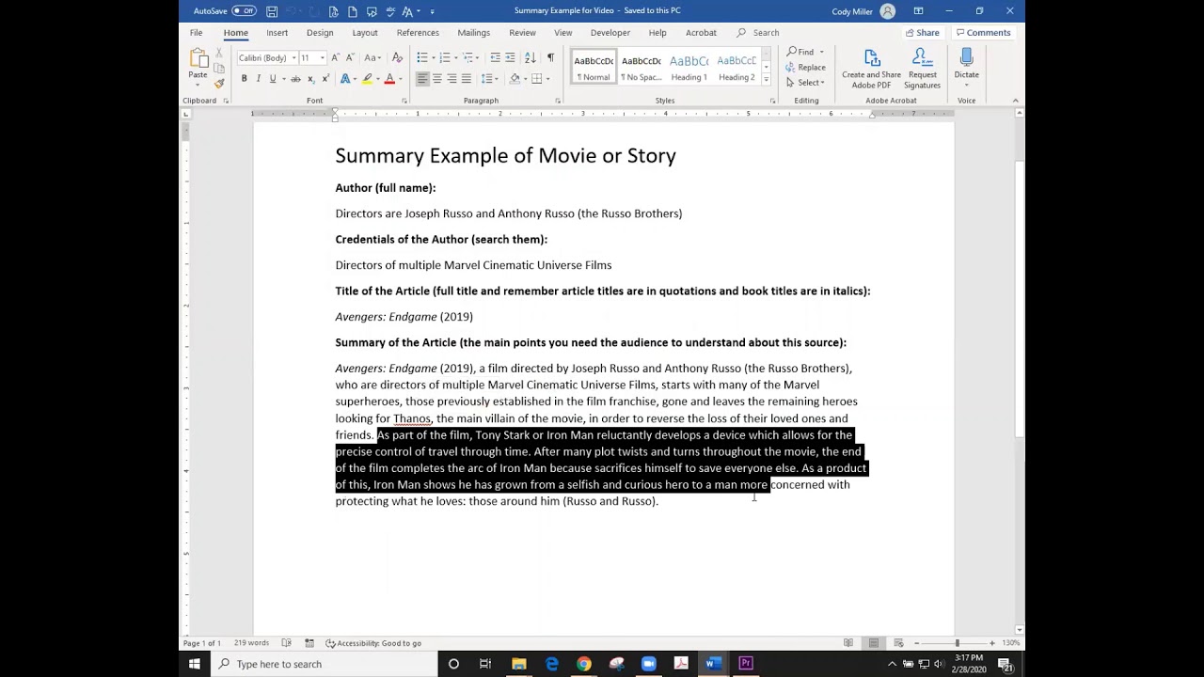Decrease font size with shrink icon
This screenshot has width=1204, height=677.
352,58
